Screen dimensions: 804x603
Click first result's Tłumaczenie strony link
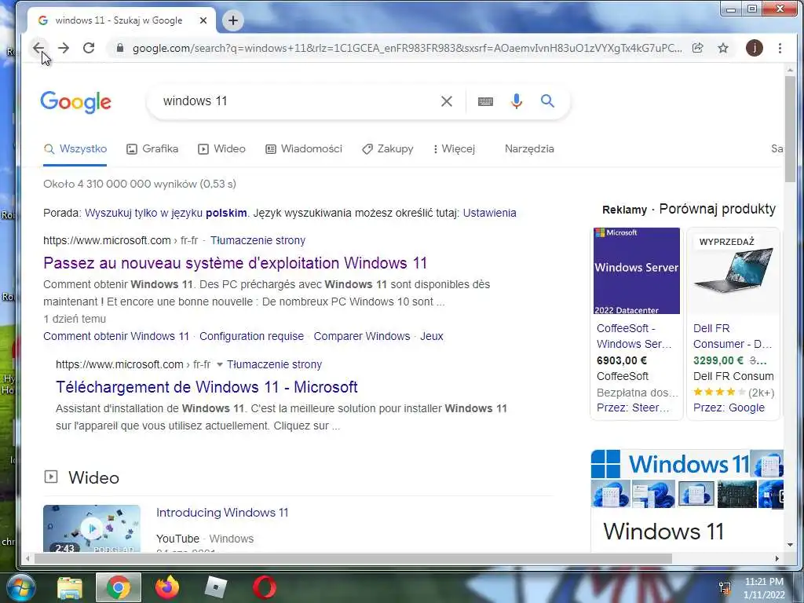pos(258,240)
